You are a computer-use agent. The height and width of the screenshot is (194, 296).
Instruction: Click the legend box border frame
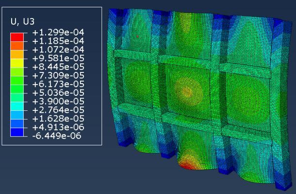(52, 7)
